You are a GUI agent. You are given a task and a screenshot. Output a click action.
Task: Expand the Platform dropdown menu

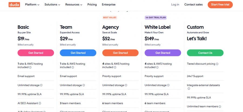pyautogui.click(x=32, y=5)
